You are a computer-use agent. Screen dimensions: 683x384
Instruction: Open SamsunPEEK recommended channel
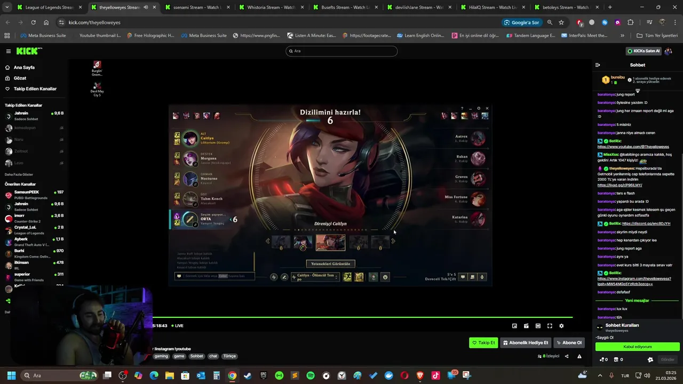(x=34, y=195)
